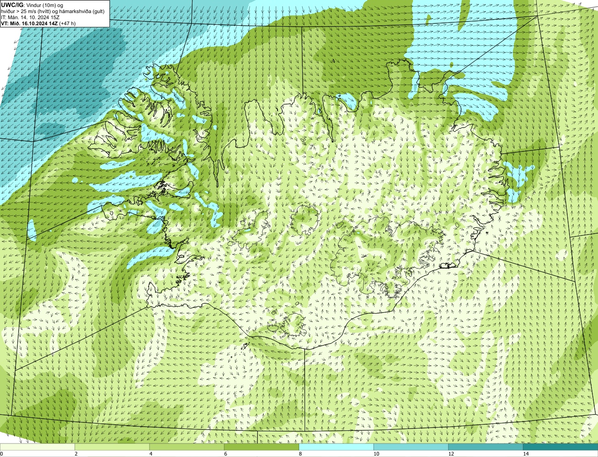Click the medium green 4–6 m/s colour band
Viewport: 598px width, 457px height.
[x=187, y=447]
